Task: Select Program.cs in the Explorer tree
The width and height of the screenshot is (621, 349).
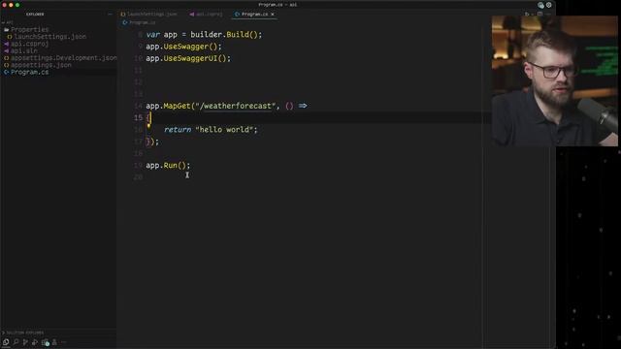Action: pyautogui.click(x=26, y=72)
